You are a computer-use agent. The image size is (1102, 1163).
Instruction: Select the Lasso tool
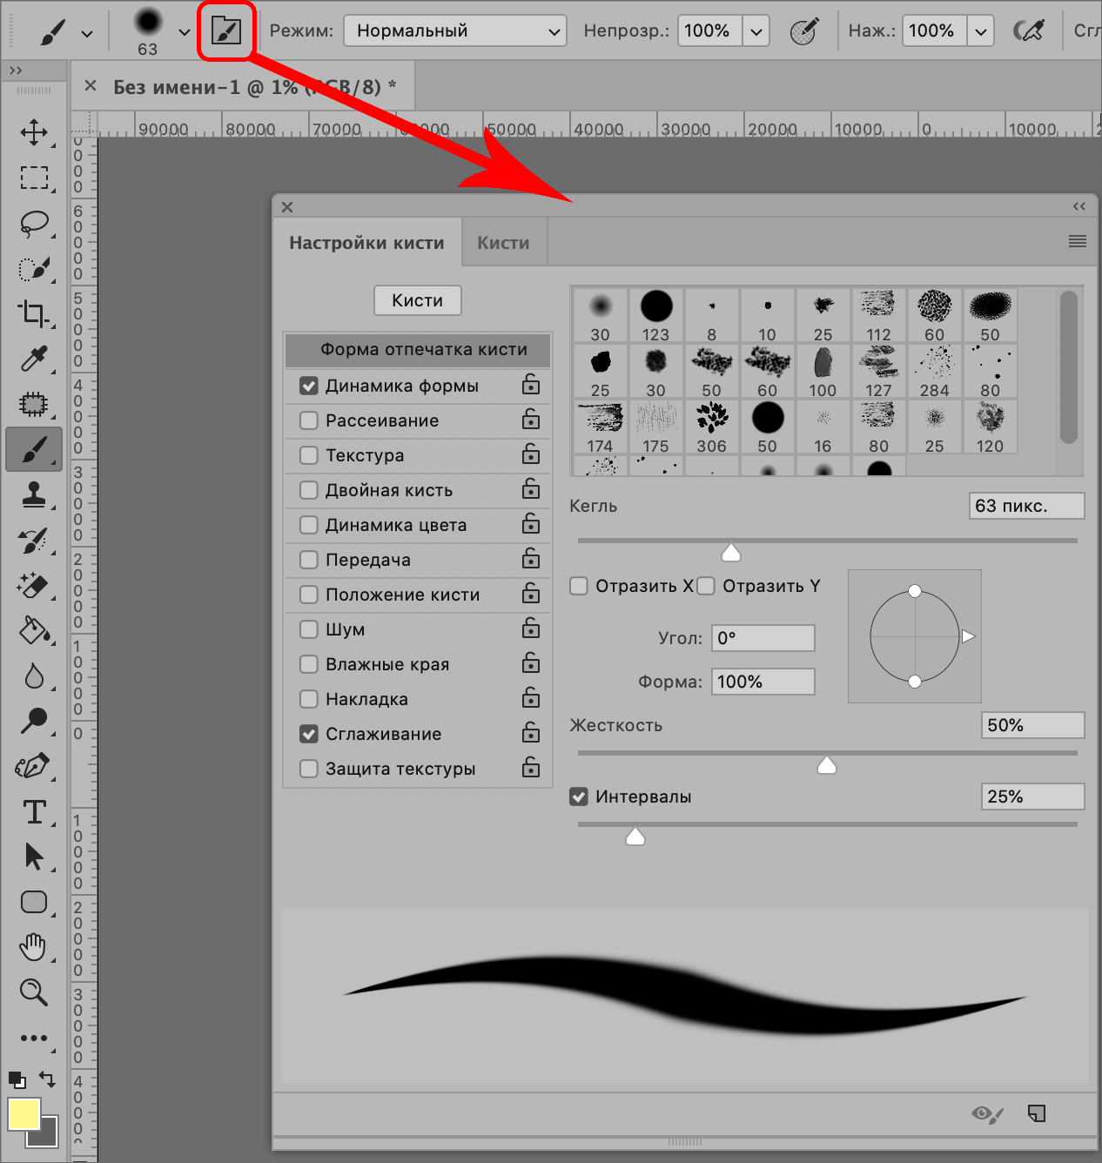coord(34,224)
